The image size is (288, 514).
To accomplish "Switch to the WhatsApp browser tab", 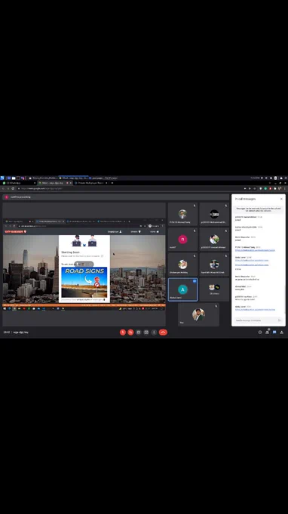I will point(18,183).
